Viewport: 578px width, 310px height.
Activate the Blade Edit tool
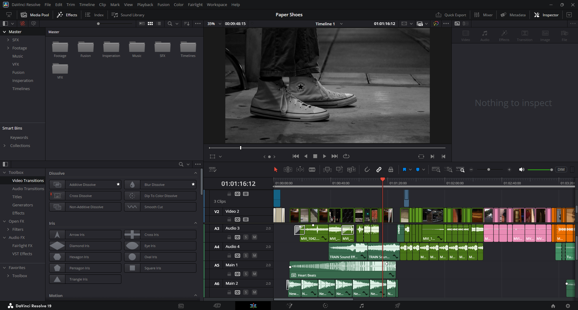pyautogui.click(x=312, y=170)
